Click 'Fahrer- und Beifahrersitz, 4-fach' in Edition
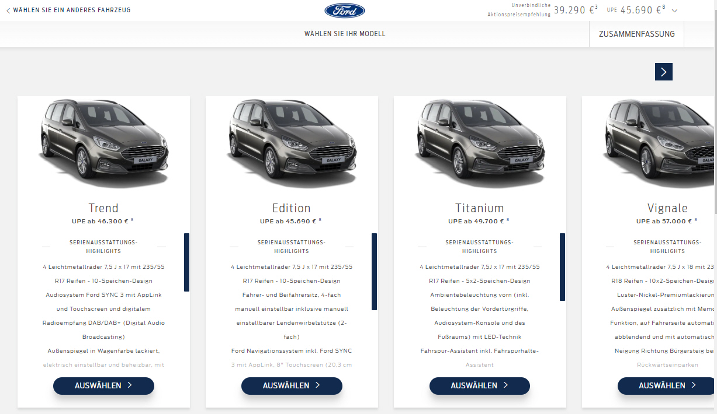 pyautogui.click(x=292, y=295)
